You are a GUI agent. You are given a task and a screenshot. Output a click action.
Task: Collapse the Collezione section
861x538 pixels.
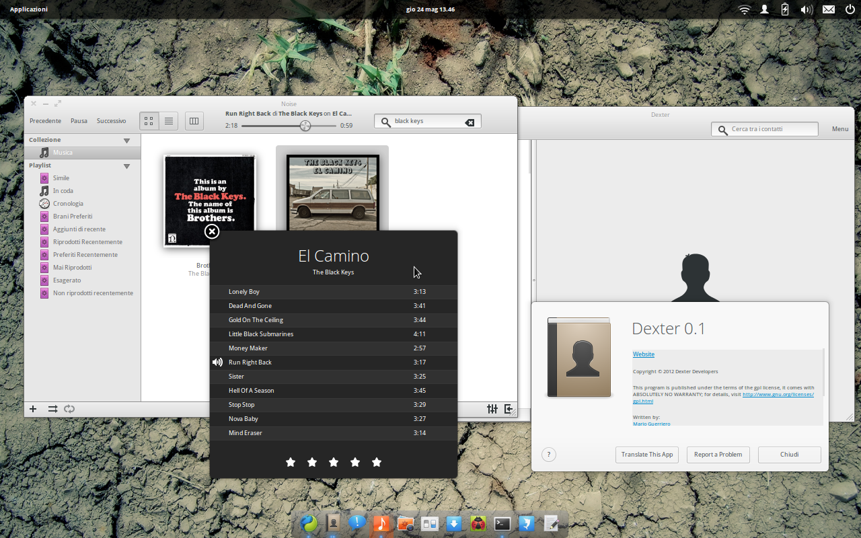[126, 141]
